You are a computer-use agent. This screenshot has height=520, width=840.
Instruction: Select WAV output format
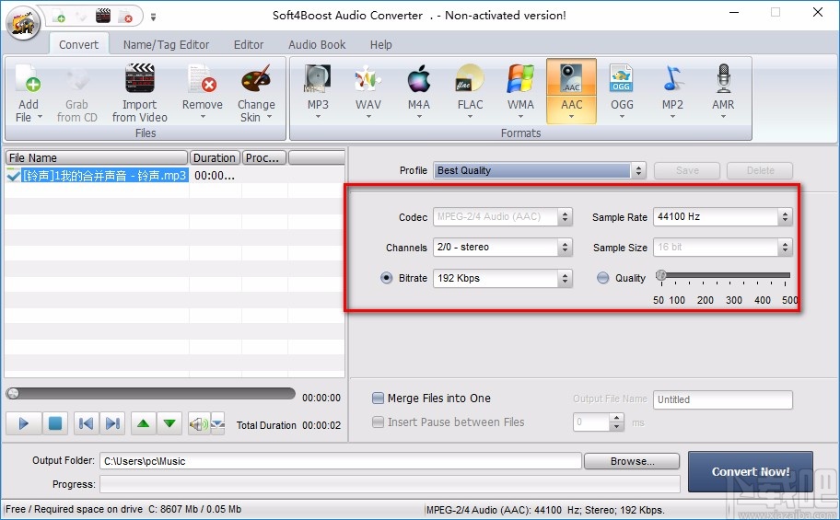368,80
